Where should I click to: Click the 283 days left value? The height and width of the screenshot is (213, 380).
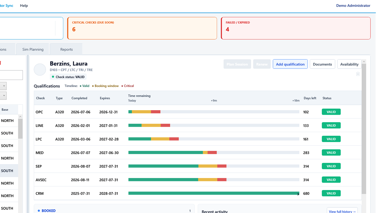point(306,153)
